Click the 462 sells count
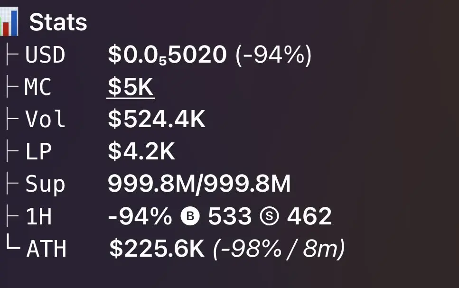 [309, 217]
